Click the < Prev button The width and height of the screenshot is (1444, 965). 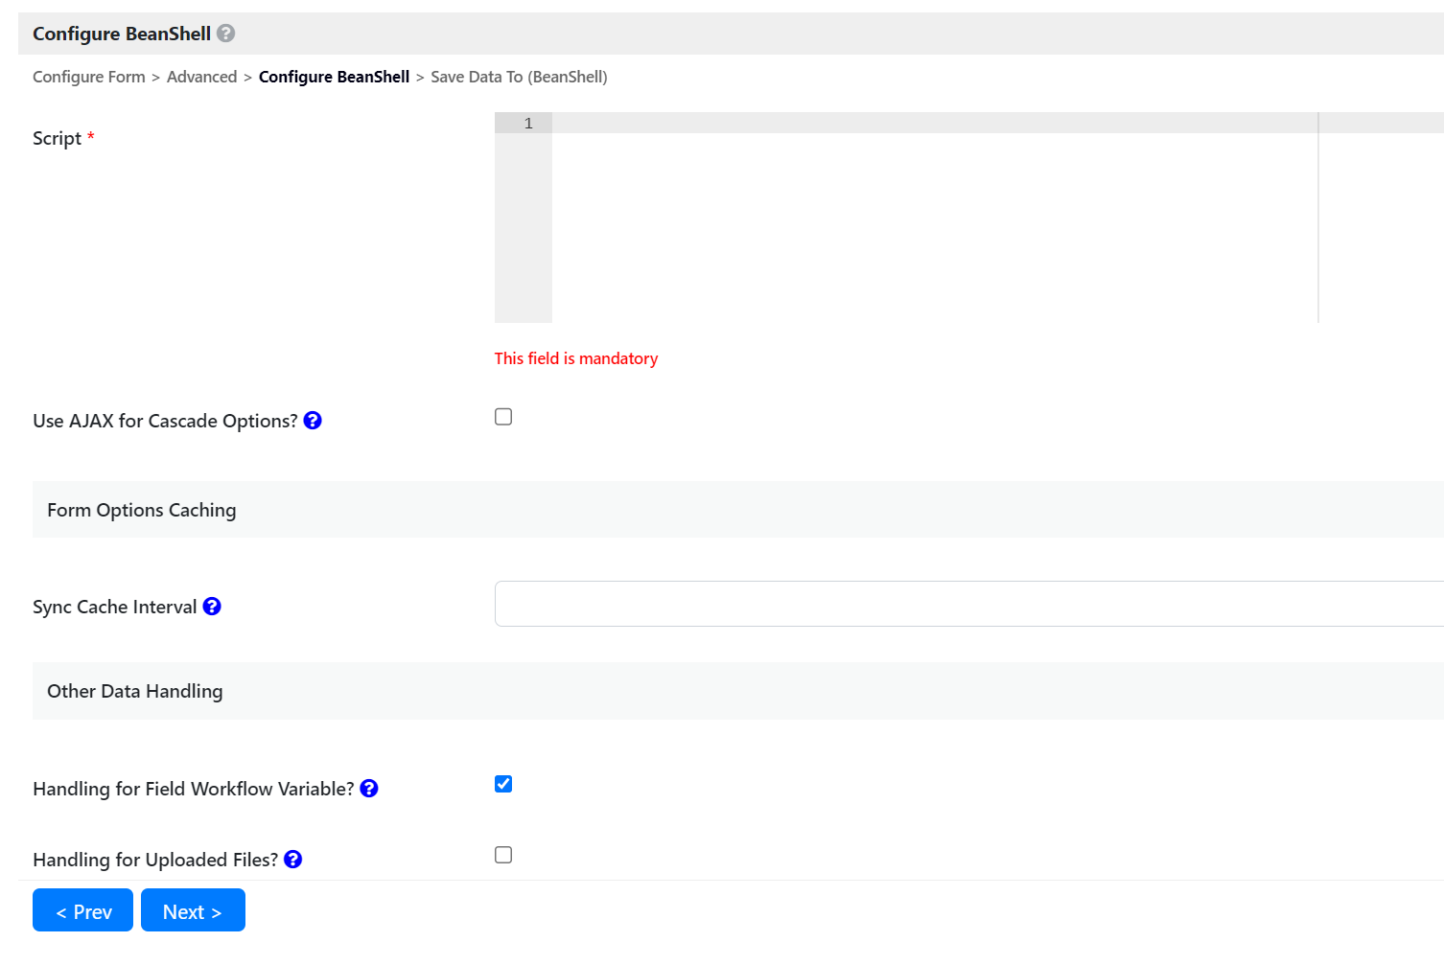[x=82, y=910]
